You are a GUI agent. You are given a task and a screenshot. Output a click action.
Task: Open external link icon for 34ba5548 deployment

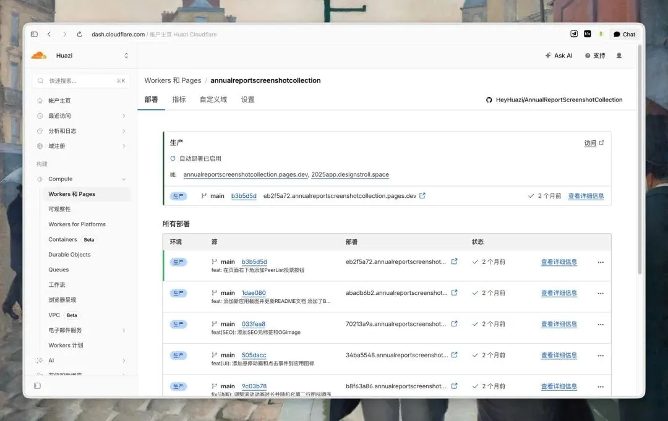click(x=454, y=355)
